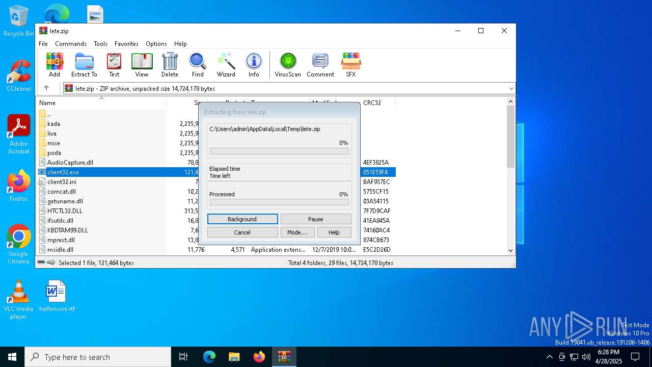Click the Delete trash can icon
This screenshot has height=367, width=652.
[x=170, y=65]
